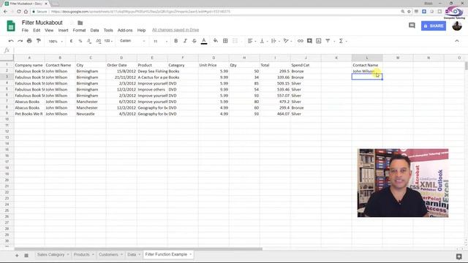
Task: Click the Sheets home icon
Action: click(x=11, y=26)
